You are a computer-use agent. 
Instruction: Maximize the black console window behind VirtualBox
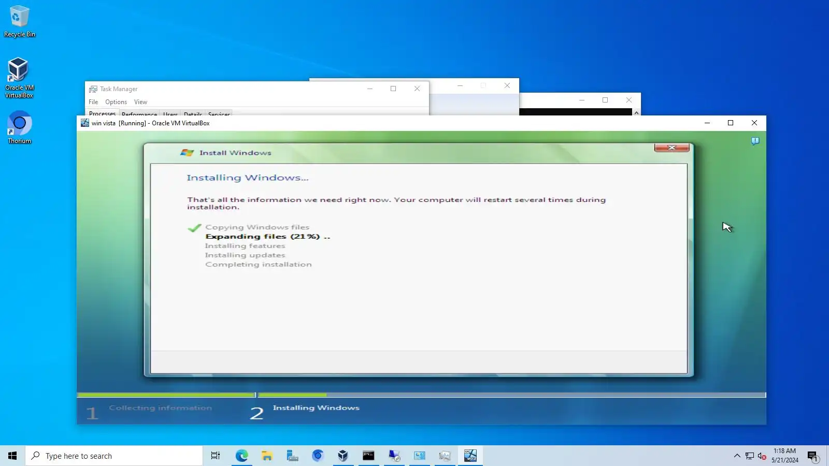605,100
